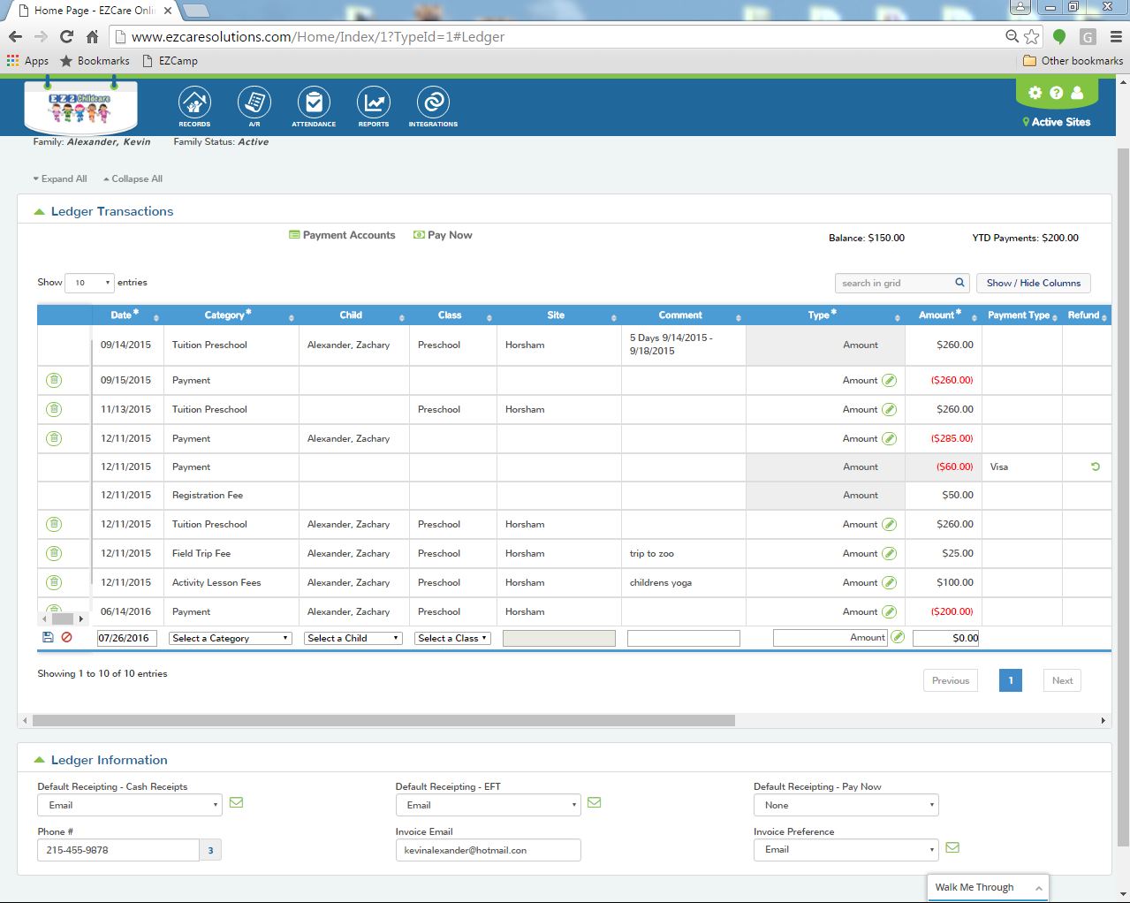Go to Next page of entries

click(x=1062, y=680)
